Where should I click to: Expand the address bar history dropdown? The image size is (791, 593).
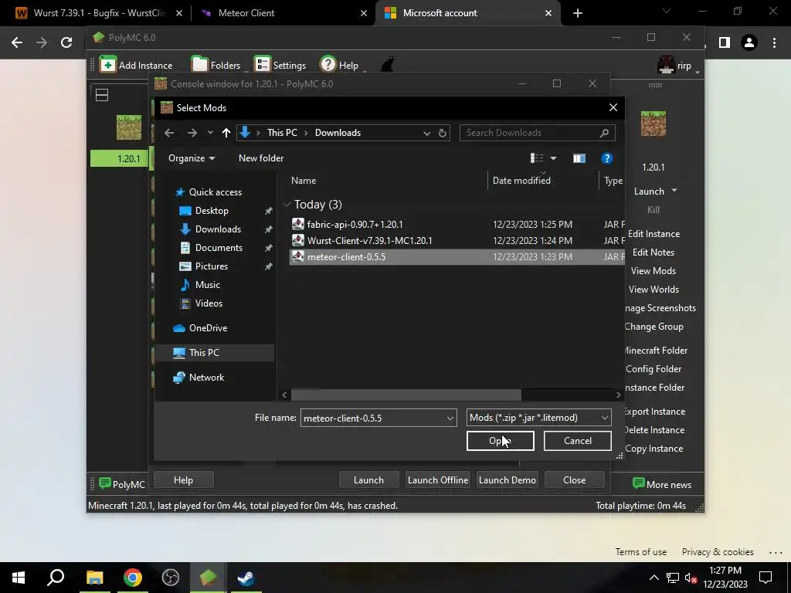pos(426,133)
